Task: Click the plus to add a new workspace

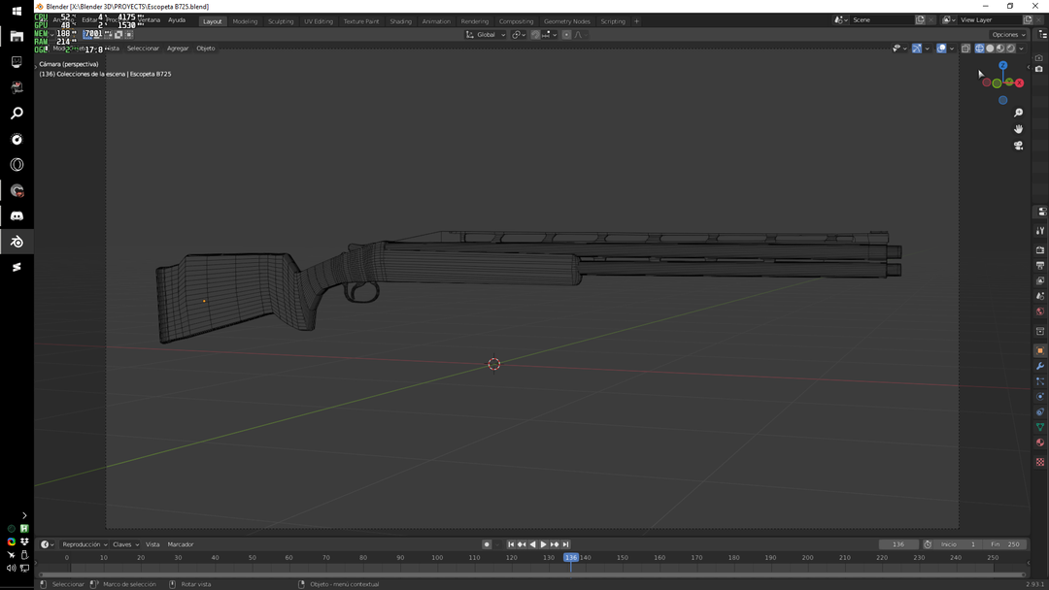Action: [636, 20]
